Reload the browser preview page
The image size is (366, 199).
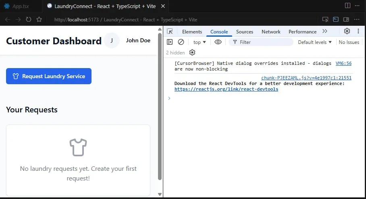(29, 19)
